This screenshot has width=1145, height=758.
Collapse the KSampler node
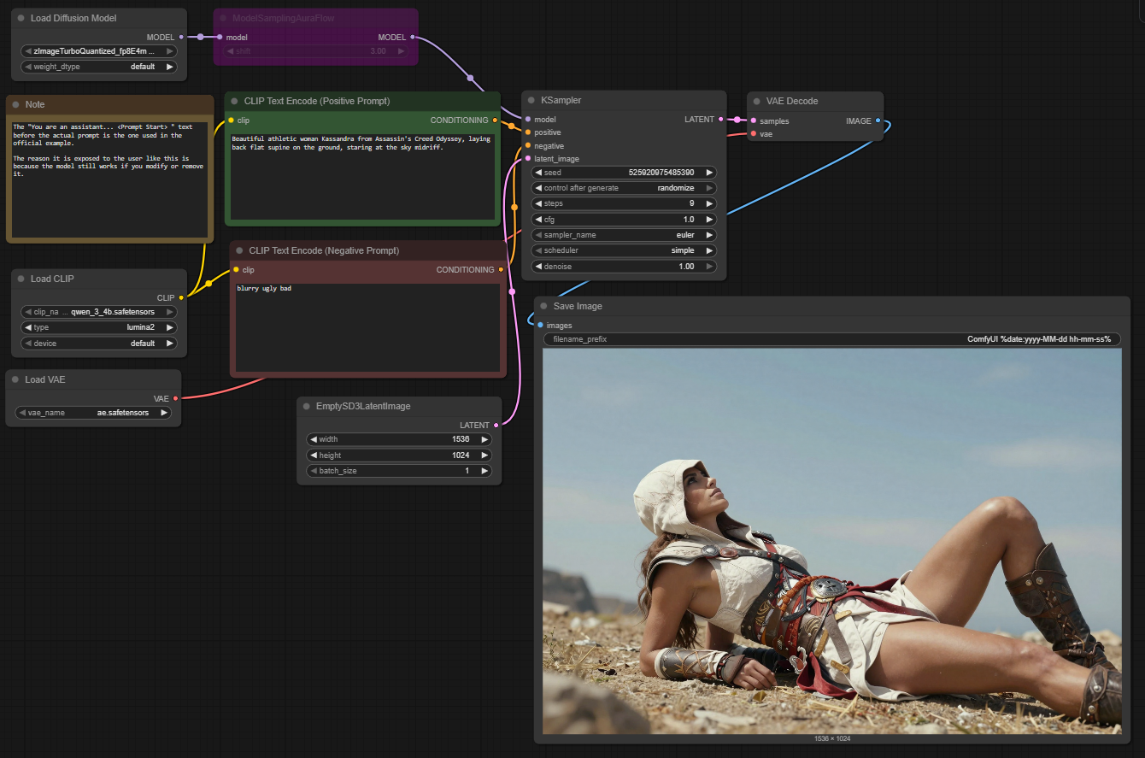click(531, 100)
